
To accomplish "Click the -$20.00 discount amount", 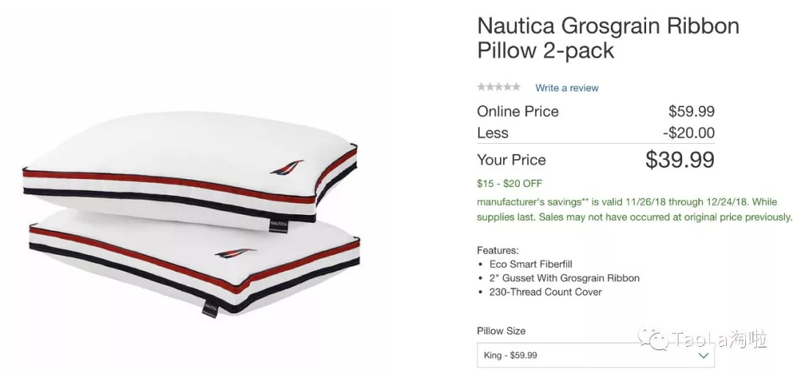I will pyautogui.click(x=688, y=133).
